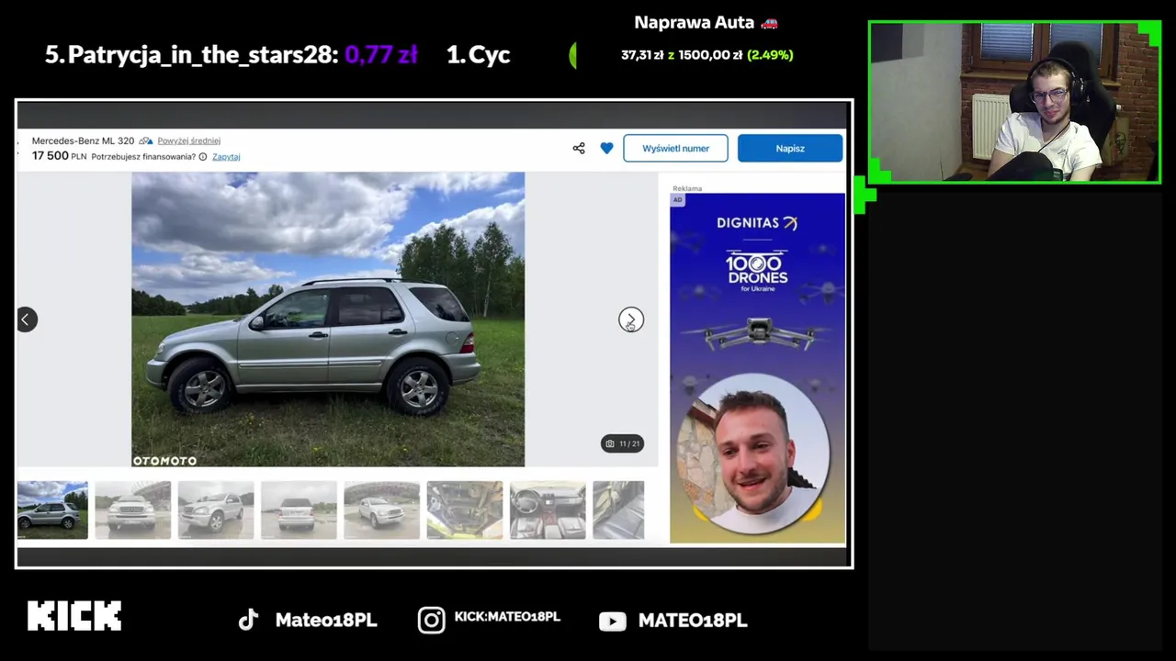Toggle the blue heart favorite icon
Viewport: 1176px width, 661px height.
coord(606,148)
